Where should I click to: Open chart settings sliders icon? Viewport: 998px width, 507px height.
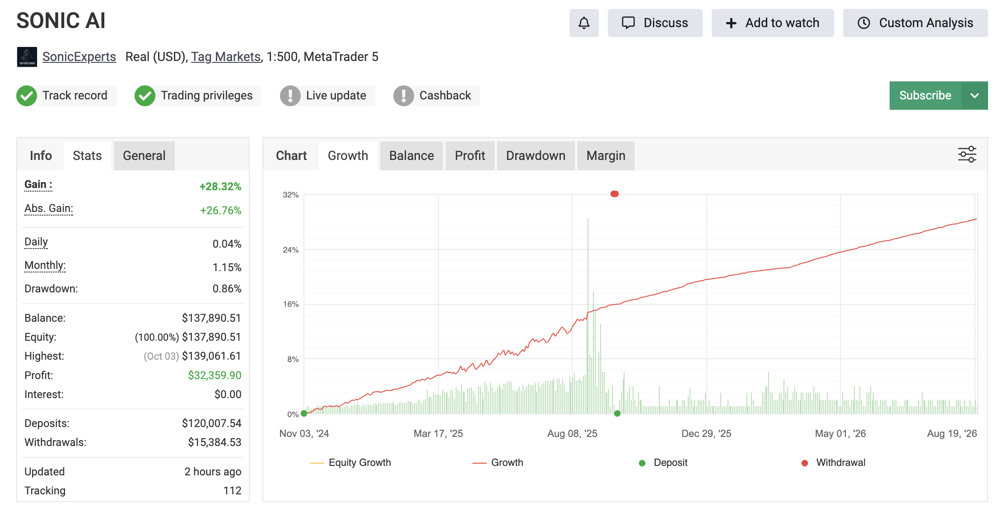[x=967, y=155]
